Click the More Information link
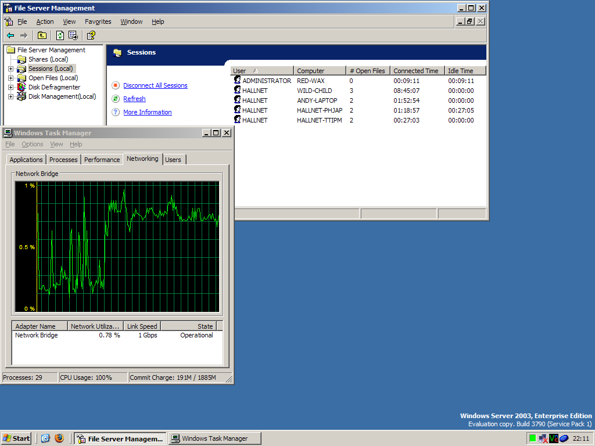 click(x=147, y=112)
